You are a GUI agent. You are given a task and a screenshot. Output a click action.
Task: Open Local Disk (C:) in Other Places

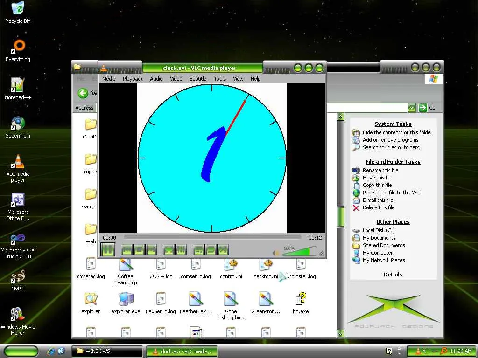pos(378,230)
